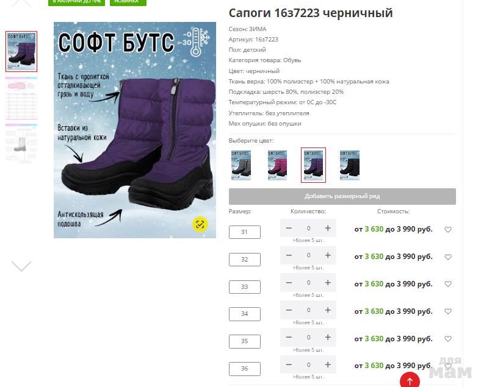
Task: Add size 31 to favorites with heart icon
Action: [448, 230]
